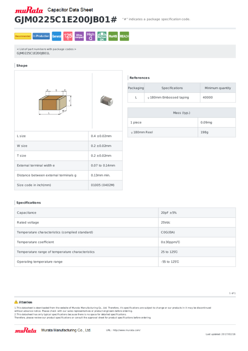
Task: Select the 180mm Embossed taping cell
Action: [172, 97]
